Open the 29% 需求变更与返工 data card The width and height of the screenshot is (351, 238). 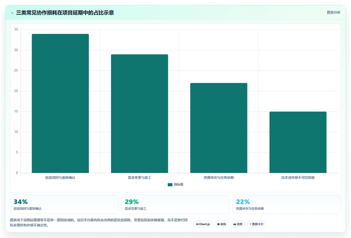(175, 204)
